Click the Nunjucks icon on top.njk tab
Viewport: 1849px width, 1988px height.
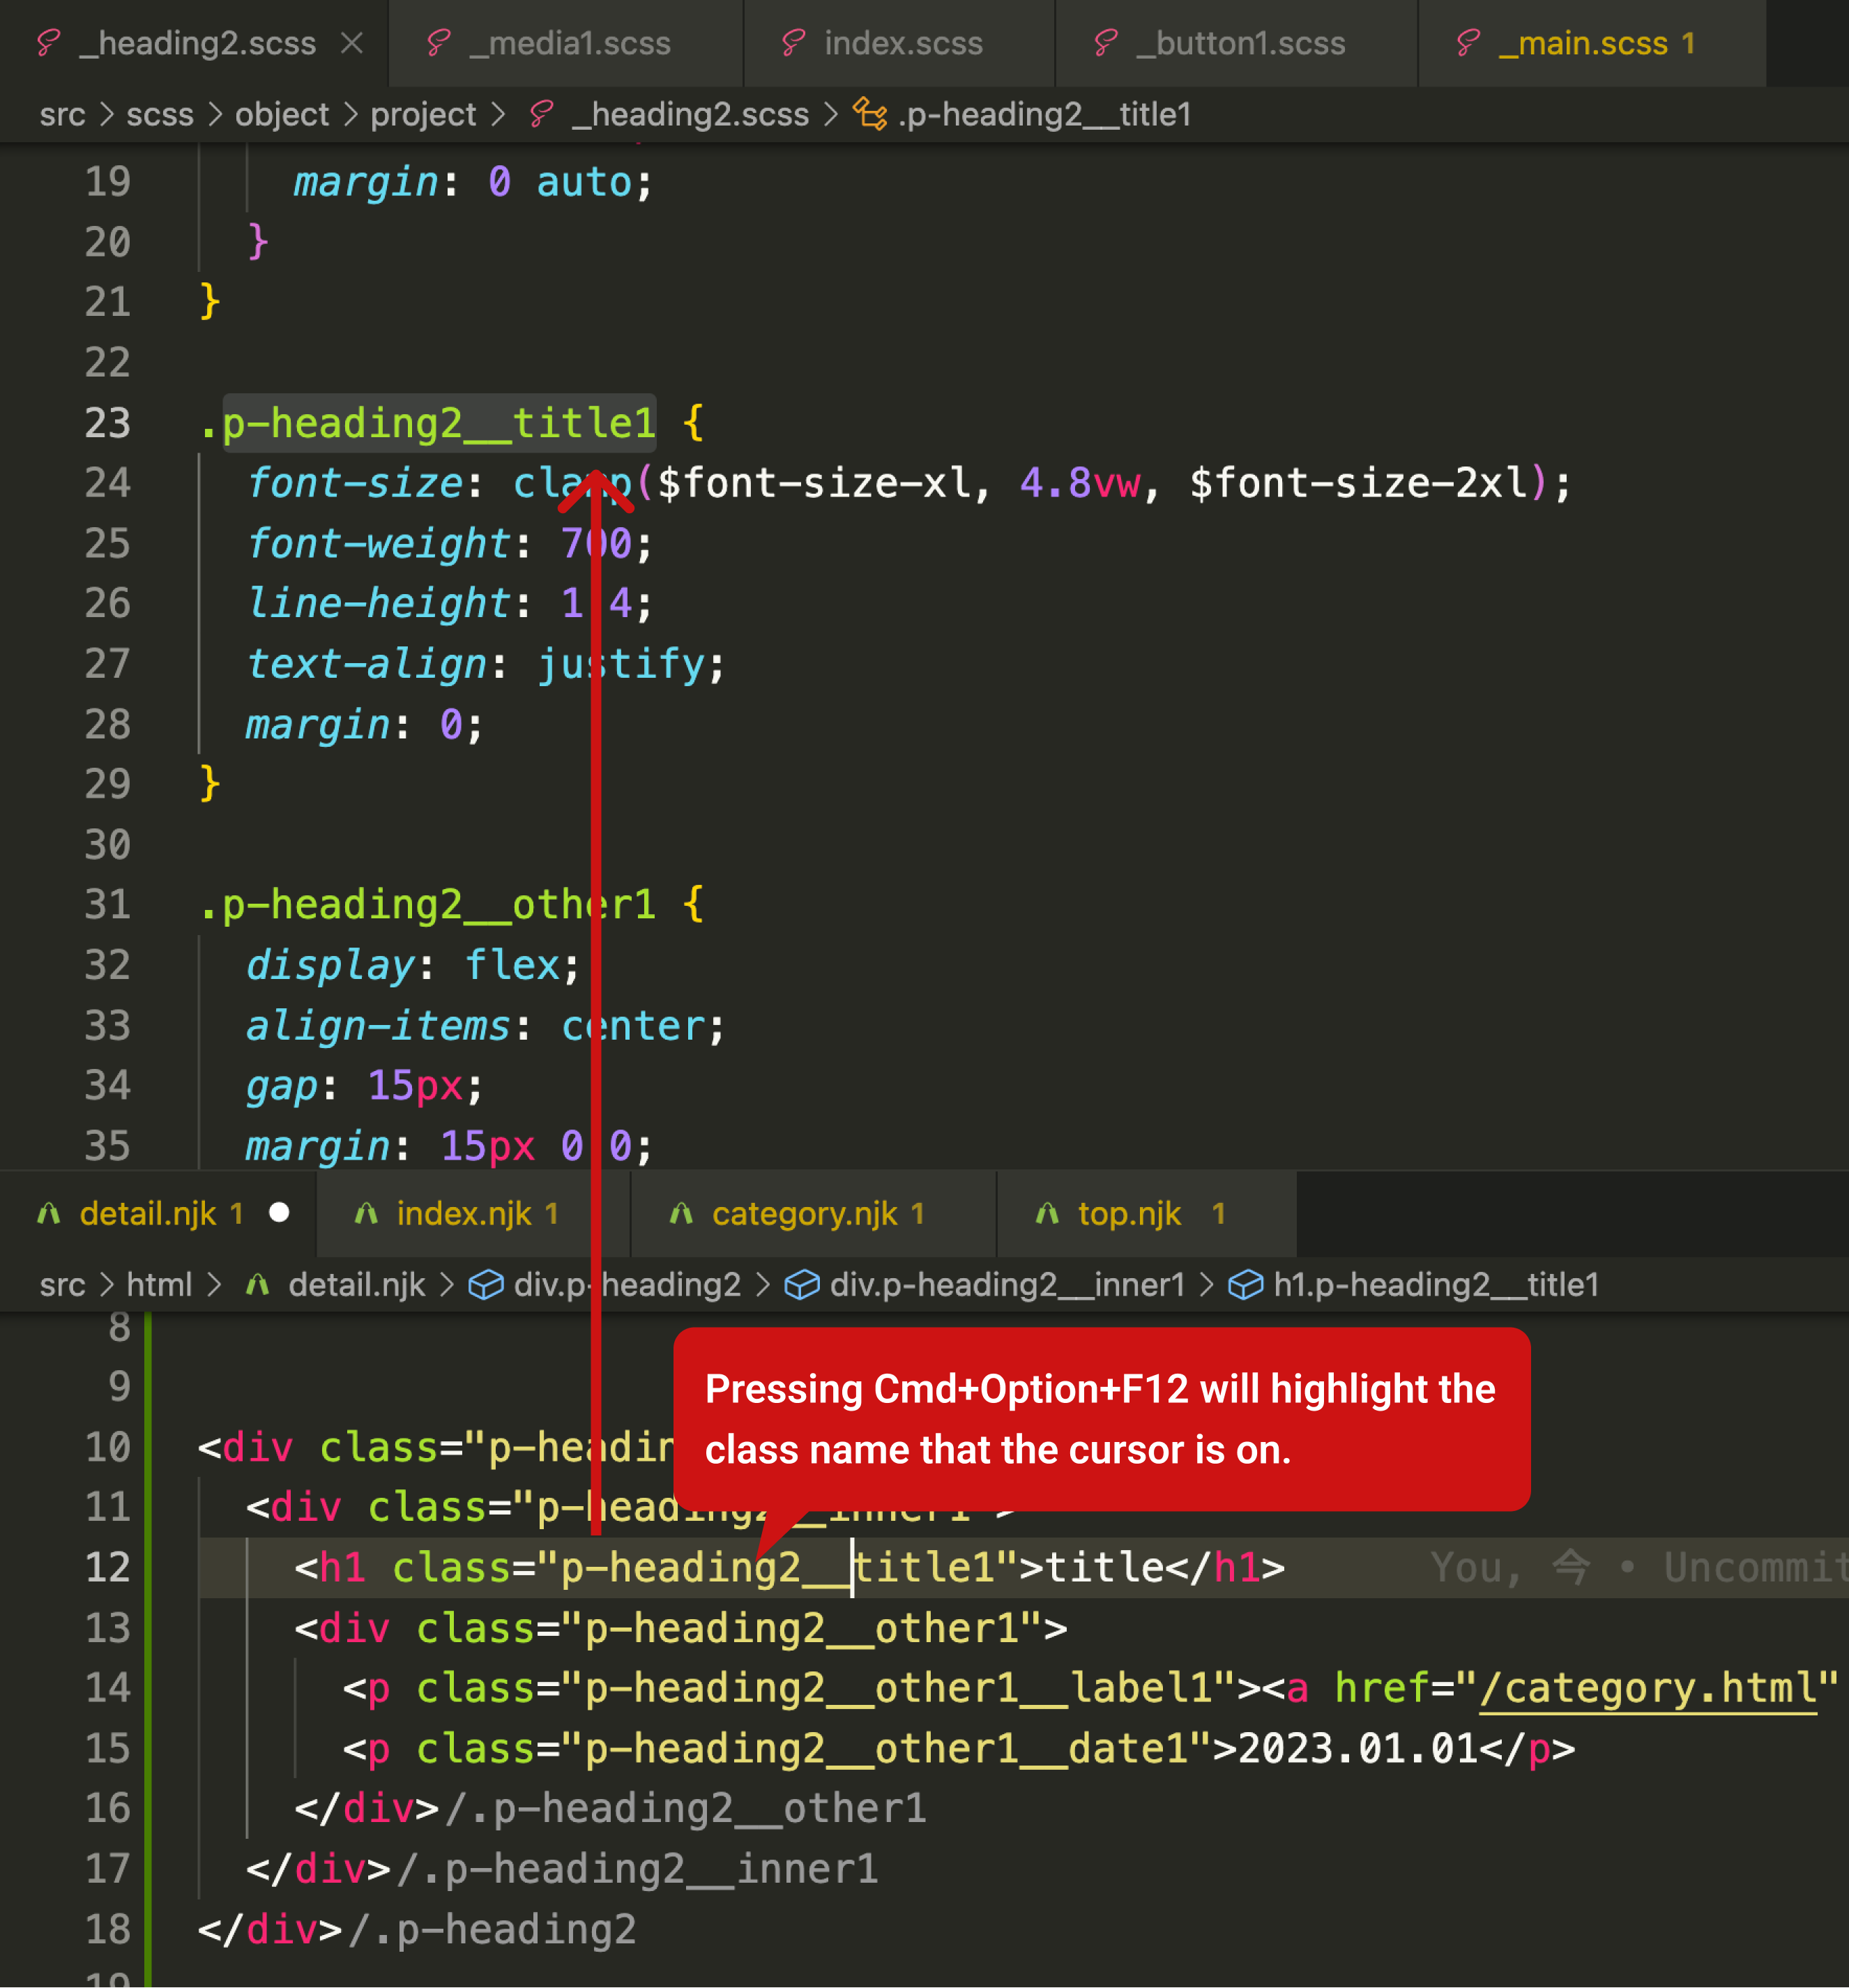click(x=1047, y=1213)
